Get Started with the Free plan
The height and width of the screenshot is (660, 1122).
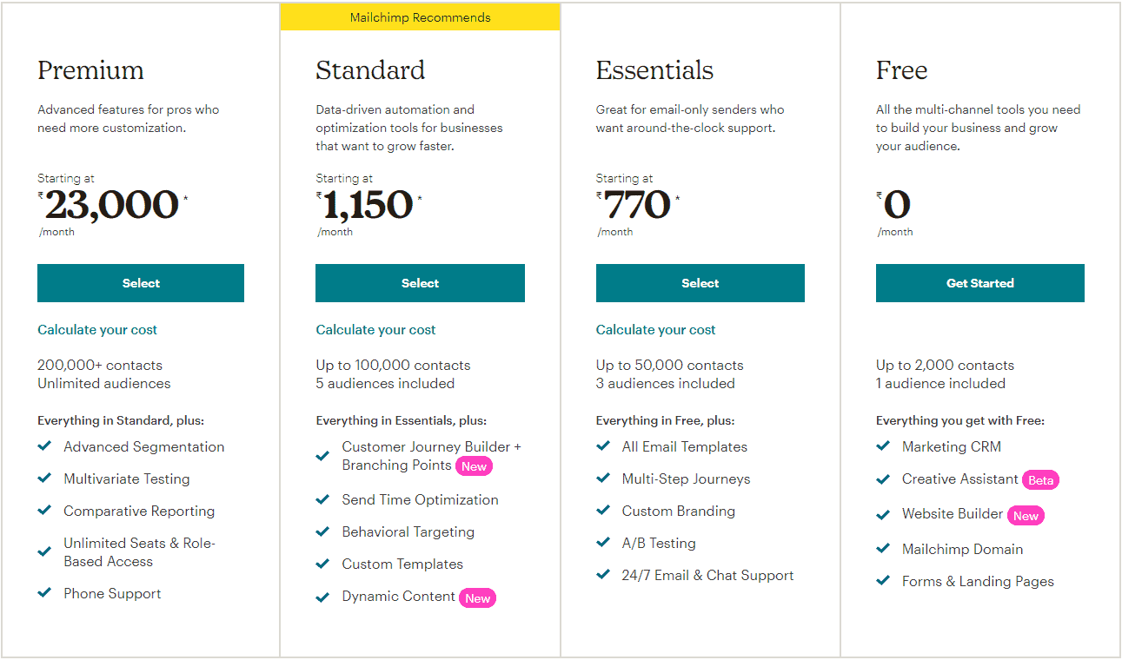click(980, 283)
